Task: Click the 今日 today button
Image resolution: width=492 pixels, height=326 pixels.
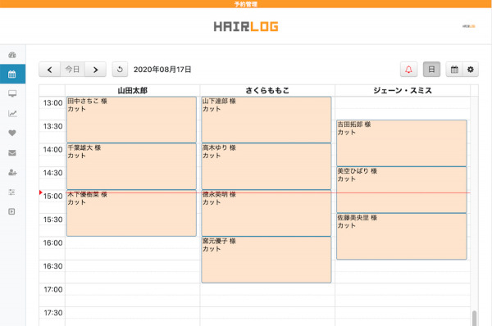Action: pos(72,70)
